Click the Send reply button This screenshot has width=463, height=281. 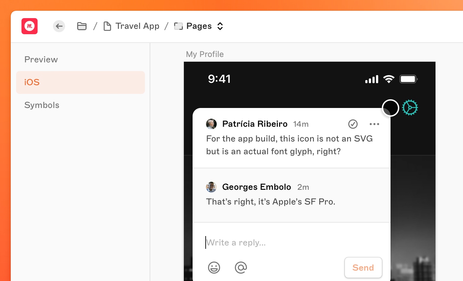click(x=363, y=268)
